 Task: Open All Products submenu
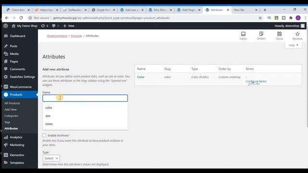tap(12, 103)
